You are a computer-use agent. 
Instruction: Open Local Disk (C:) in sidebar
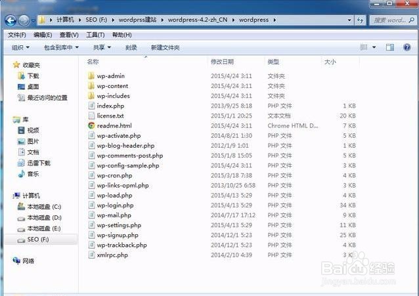tap(39, 207)
